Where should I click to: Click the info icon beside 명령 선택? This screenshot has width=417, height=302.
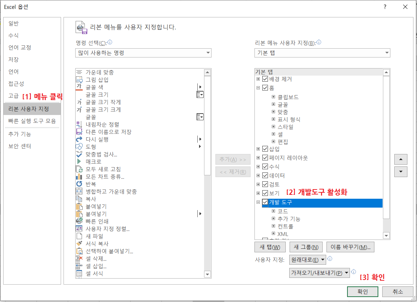(x=110, y=42)
